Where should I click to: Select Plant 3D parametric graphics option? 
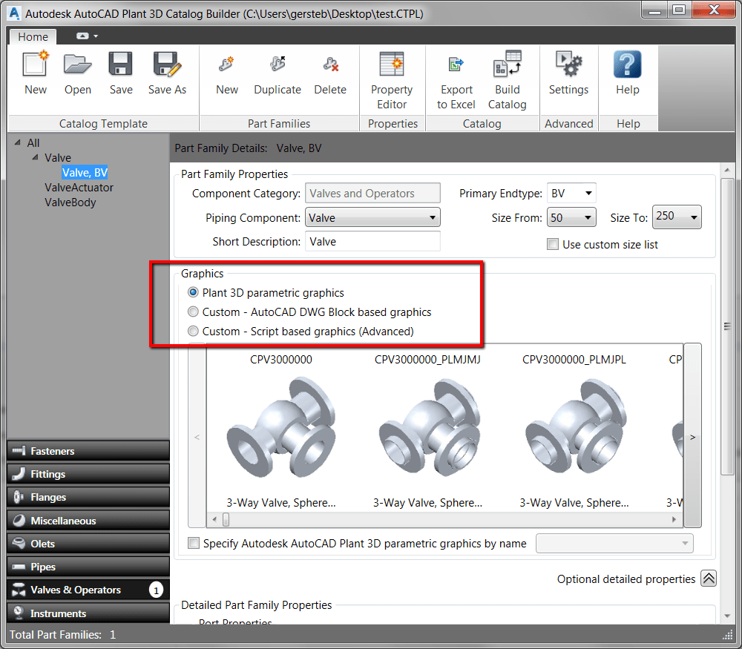tap(193, 292)
